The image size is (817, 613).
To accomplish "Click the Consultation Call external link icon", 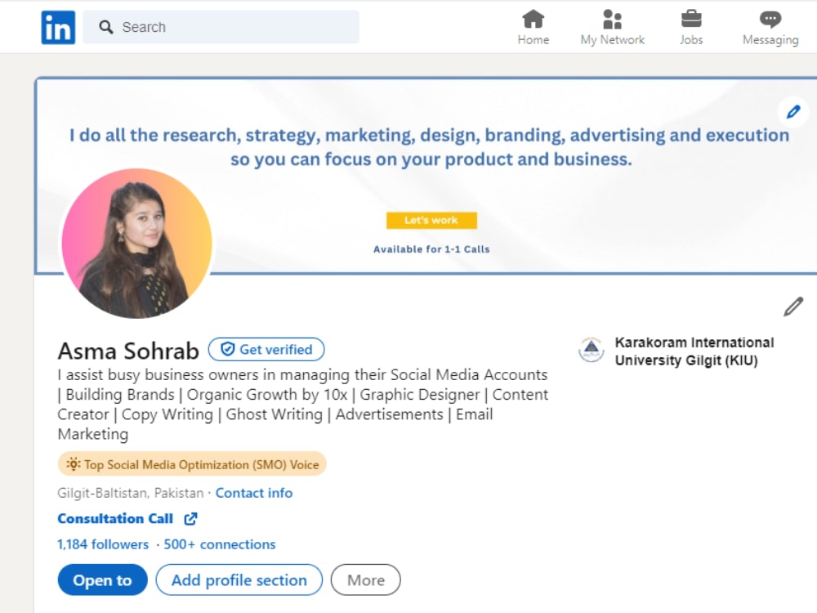I will 190,519.
